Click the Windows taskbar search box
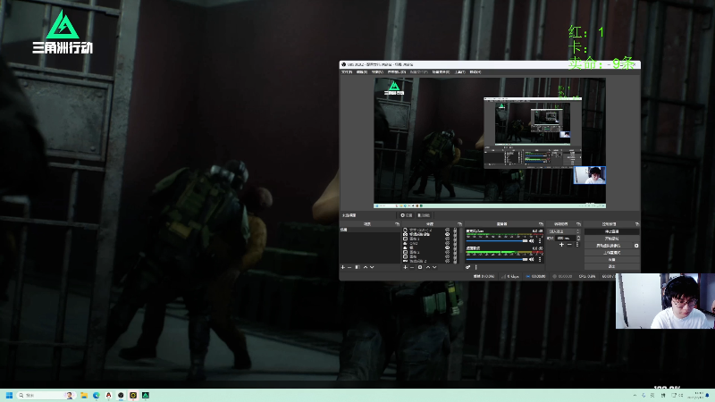This screenshot has height=402, width=715. (46, 395)
